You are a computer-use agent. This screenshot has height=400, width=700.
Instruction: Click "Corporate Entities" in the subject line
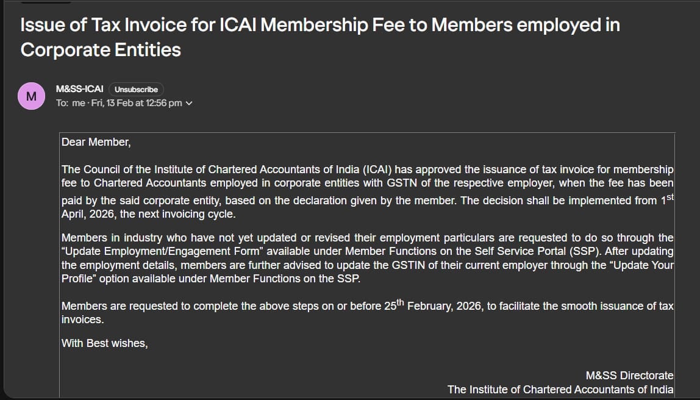(101, 49)
